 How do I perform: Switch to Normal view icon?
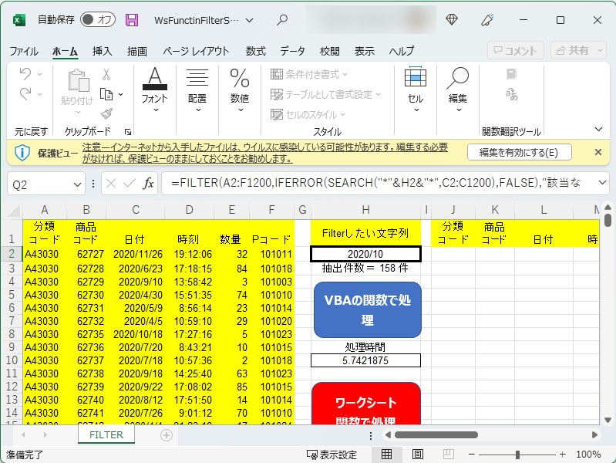click(386, 455)
